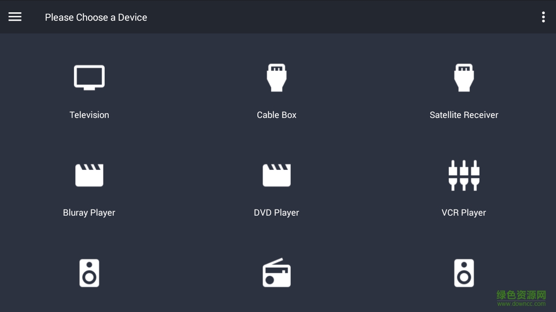Open the three-dot overflow menu
The height and width of the screenshot is (312, 556).
(x=543, y=16)
